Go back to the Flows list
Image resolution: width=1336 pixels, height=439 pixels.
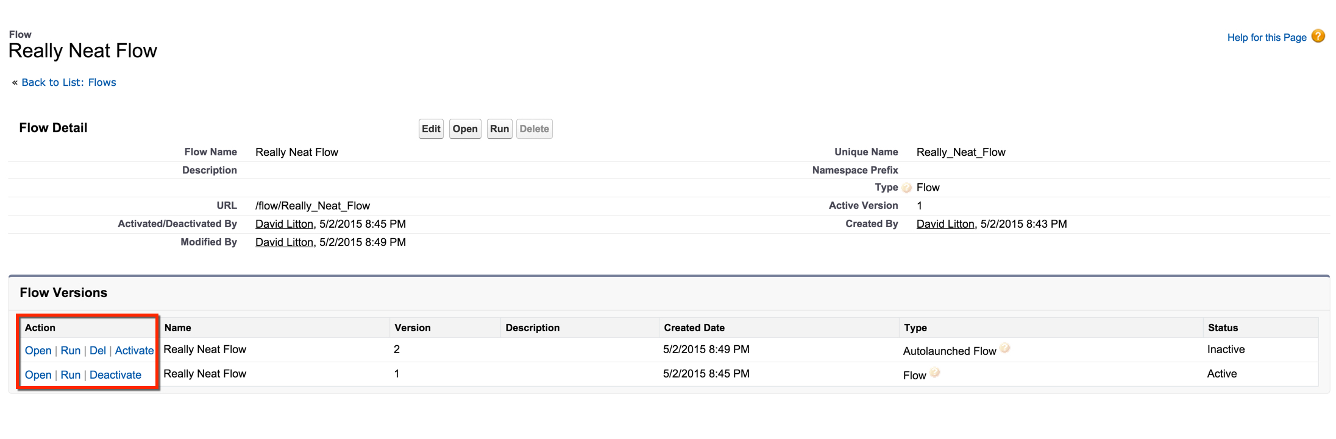pos(68,83)
